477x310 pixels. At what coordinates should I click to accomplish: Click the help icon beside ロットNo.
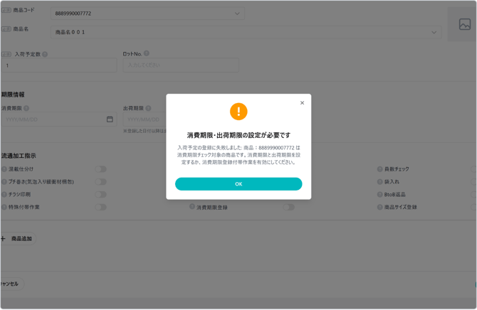147,53
